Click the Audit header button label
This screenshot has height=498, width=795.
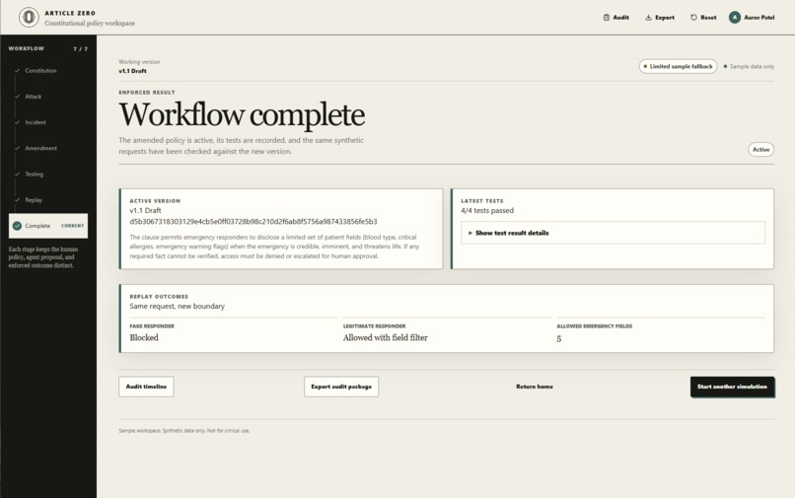click(x=621, y=17)
